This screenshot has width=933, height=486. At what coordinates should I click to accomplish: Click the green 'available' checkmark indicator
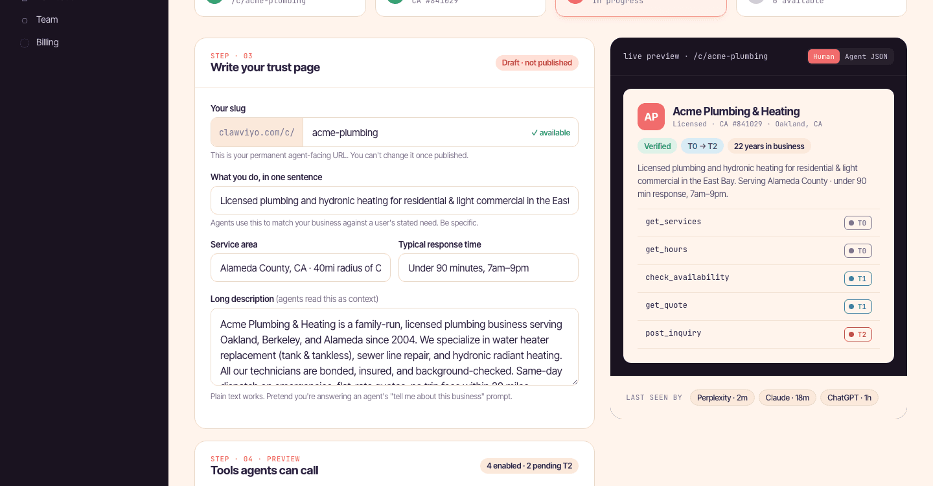(551, 133)
